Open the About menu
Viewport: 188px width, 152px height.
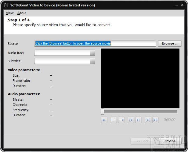22,13
